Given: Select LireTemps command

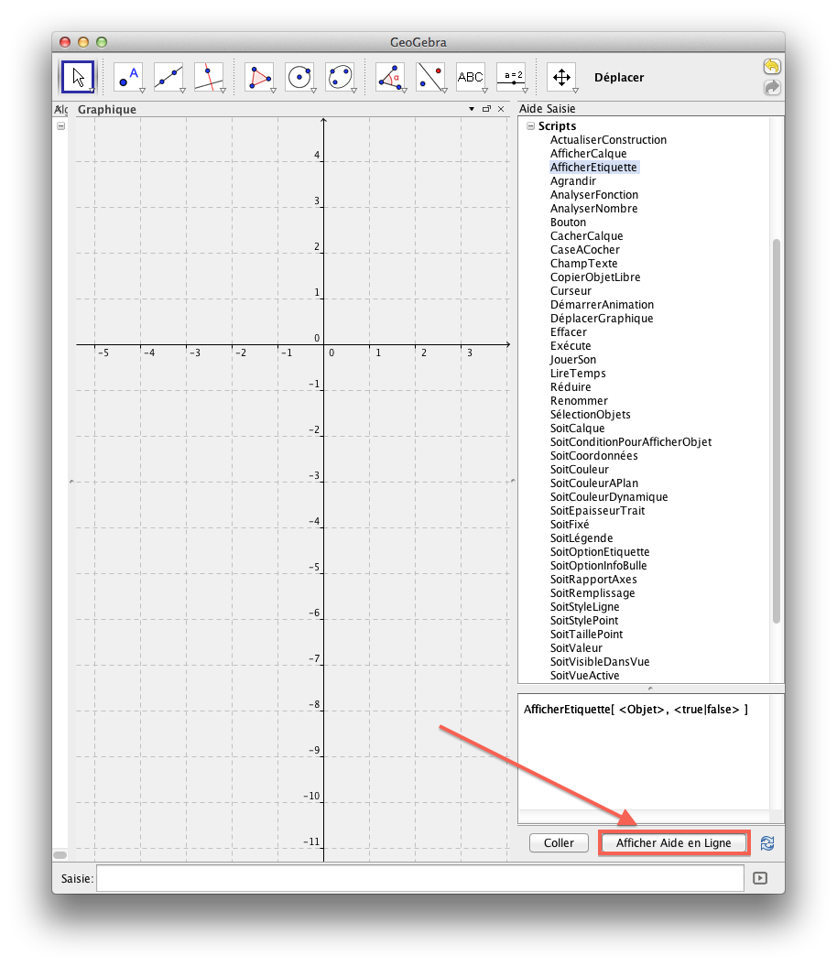Looking at the screenshot, I should pos(578,374).
